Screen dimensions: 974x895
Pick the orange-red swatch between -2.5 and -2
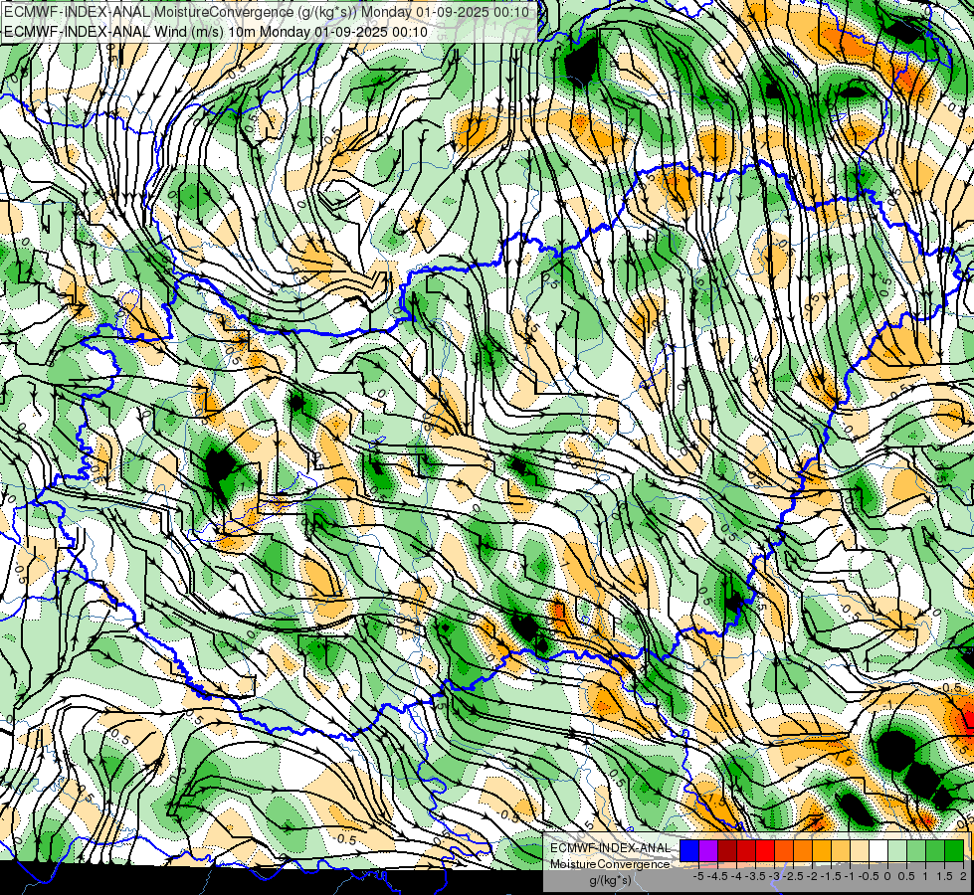[784, 851]
